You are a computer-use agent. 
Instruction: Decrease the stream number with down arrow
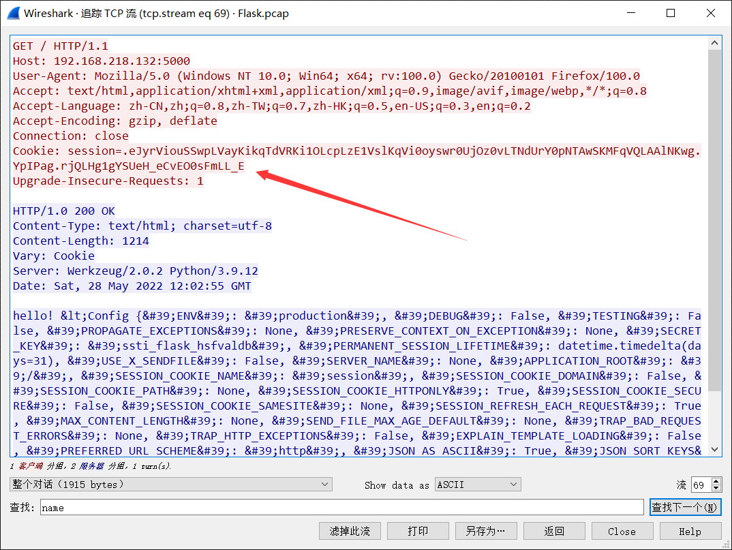pyautogui.click(x=716, y=488)
